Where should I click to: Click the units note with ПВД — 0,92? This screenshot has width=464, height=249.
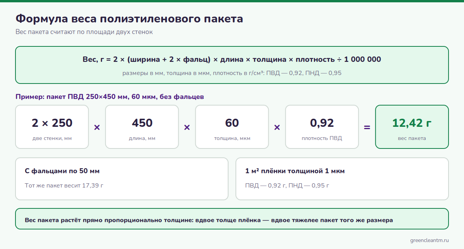[x=232, y=73]
